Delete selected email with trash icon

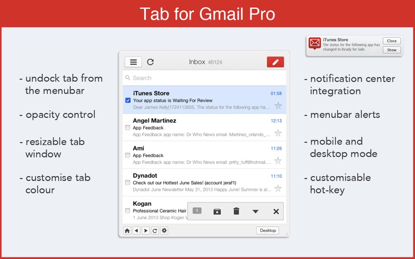point(237,211)
